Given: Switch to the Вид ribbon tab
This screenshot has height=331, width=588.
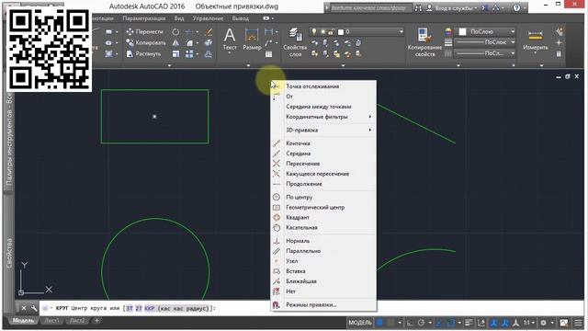Looking at the screenshot, I should (179, 18).
